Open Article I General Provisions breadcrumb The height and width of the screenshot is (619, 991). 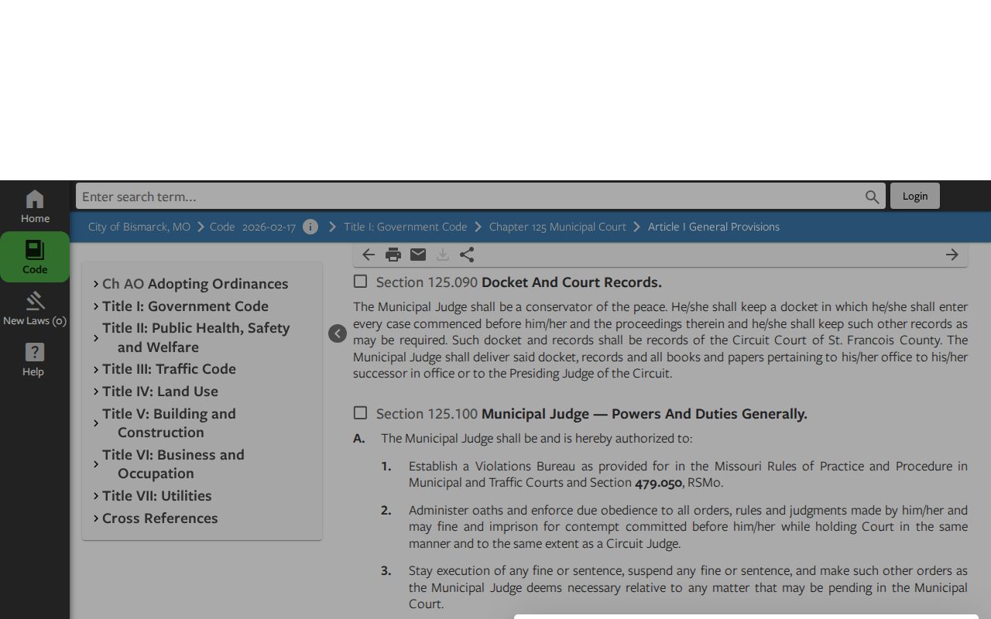(x=714, y=227)
